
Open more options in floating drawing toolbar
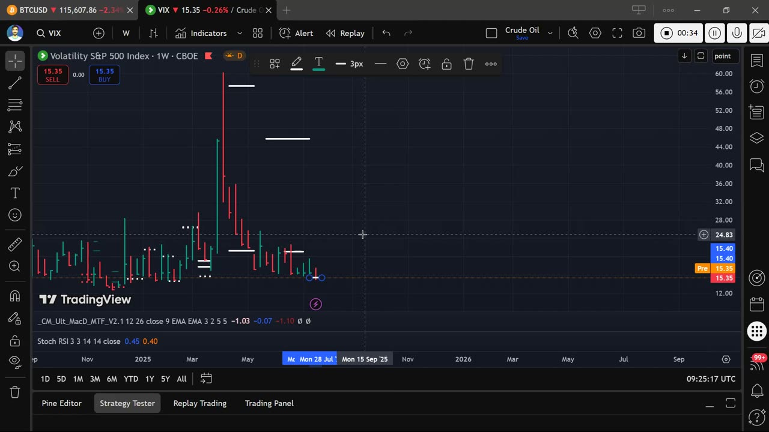pos(491,64)
